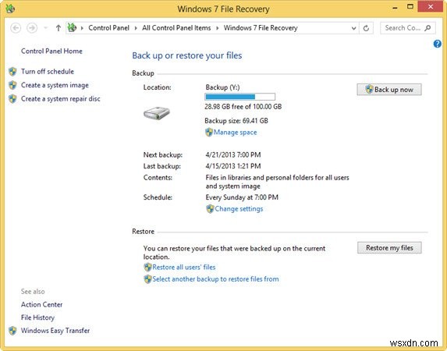Click the Restore my files button
Viewport: 447px width, 351px height.
(389, 248)
